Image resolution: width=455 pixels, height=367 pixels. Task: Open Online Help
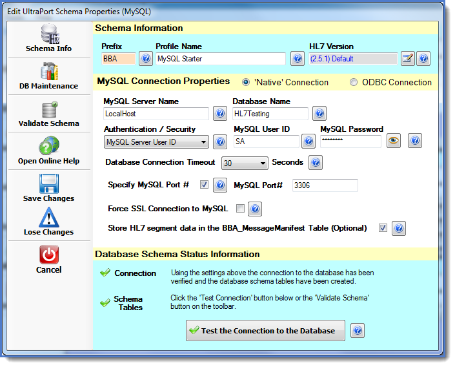(49, 151)
